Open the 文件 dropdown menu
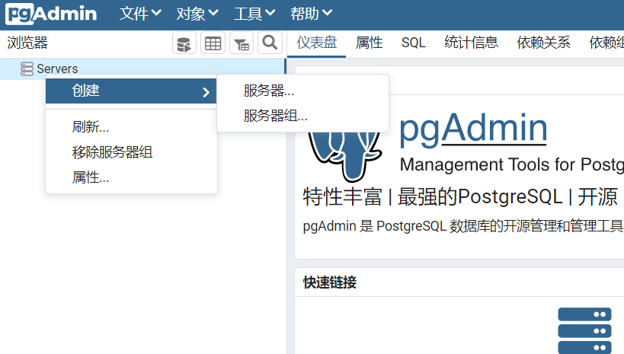The image size is (624, 354). tap(140, 14)
